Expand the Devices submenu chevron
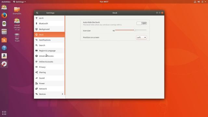The height and width of the screenshot is (117, 208). (x=62, y=94)
